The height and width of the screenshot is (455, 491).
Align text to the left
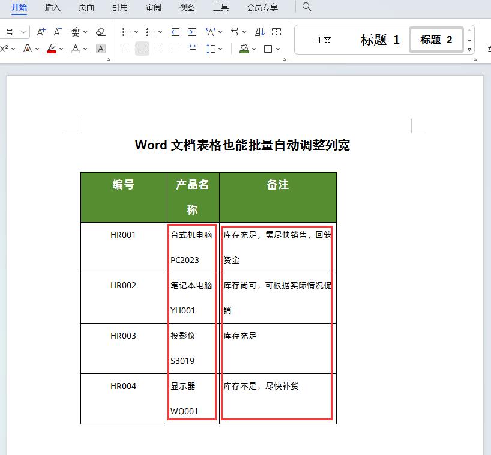(x=125, y=49)
